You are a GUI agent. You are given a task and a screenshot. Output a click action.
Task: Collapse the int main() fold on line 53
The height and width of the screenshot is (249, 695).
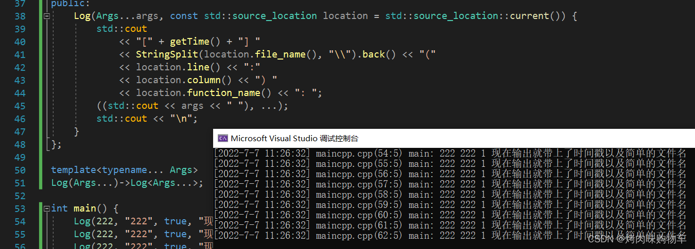47,208
